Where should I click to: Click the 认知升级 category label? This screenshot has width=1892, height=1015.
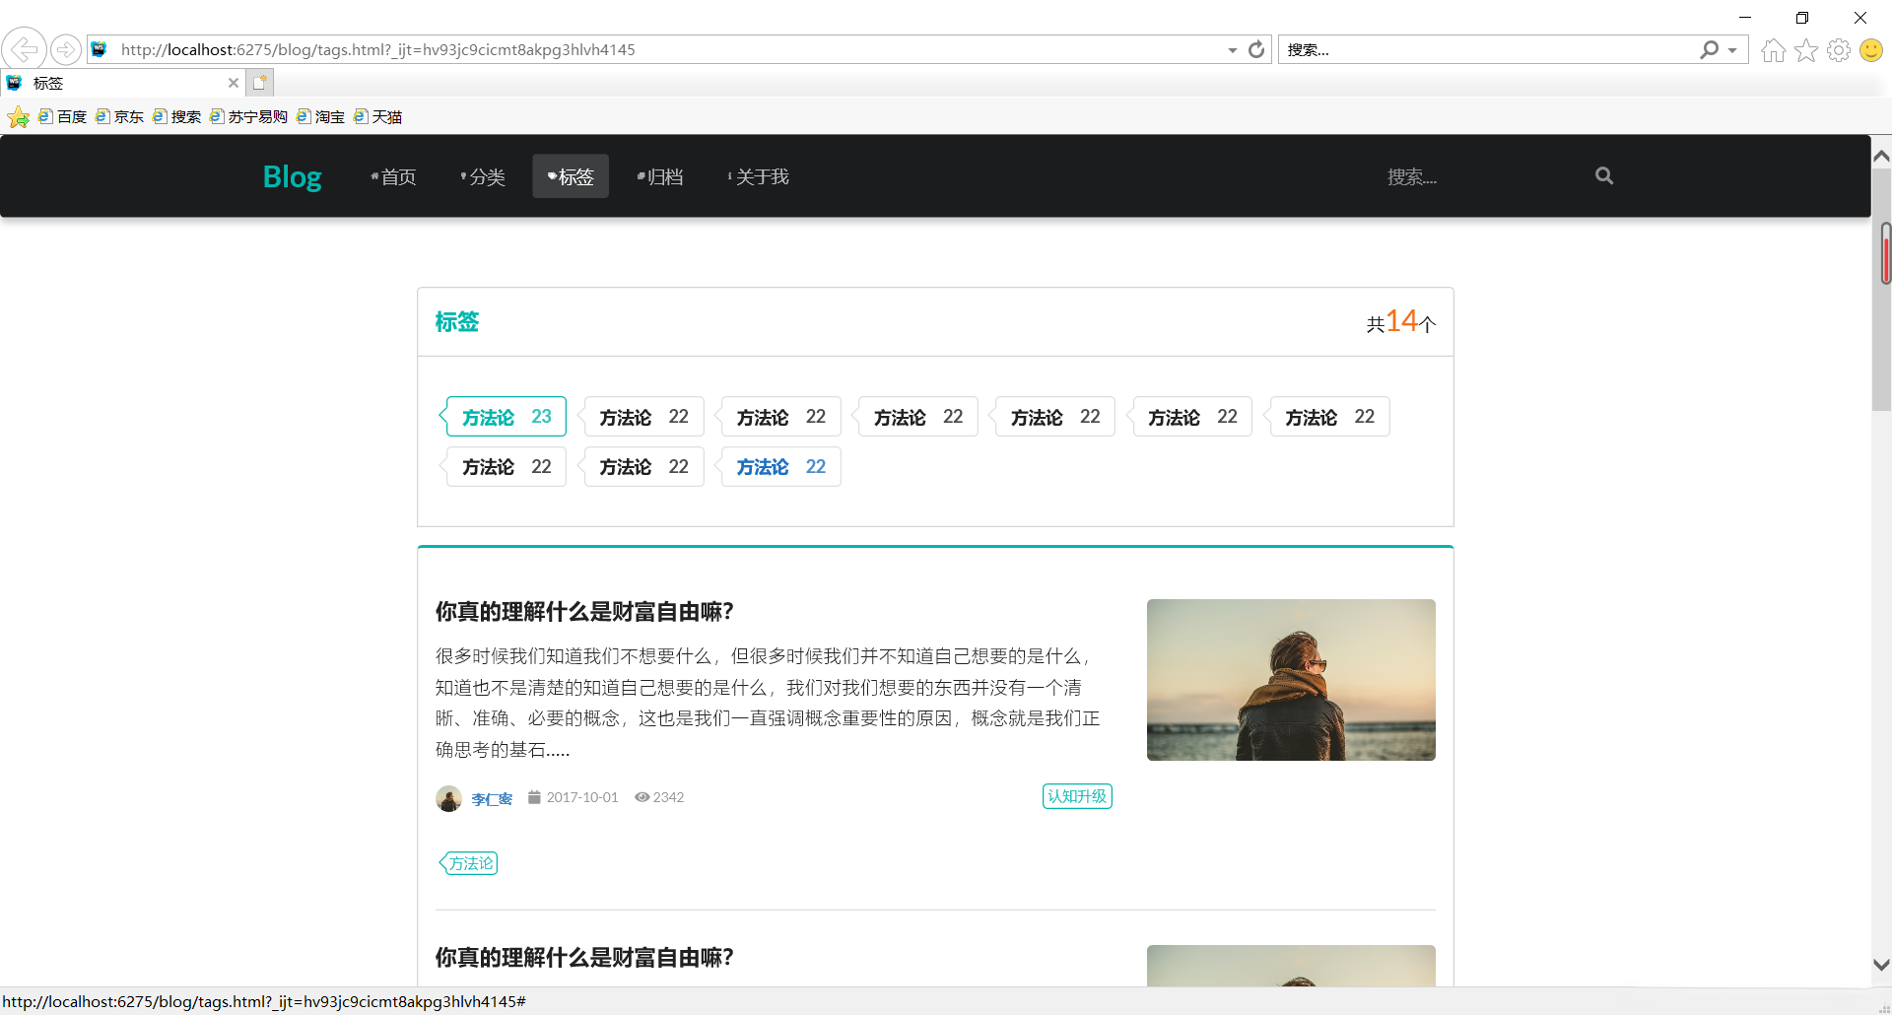[1076, 796]
